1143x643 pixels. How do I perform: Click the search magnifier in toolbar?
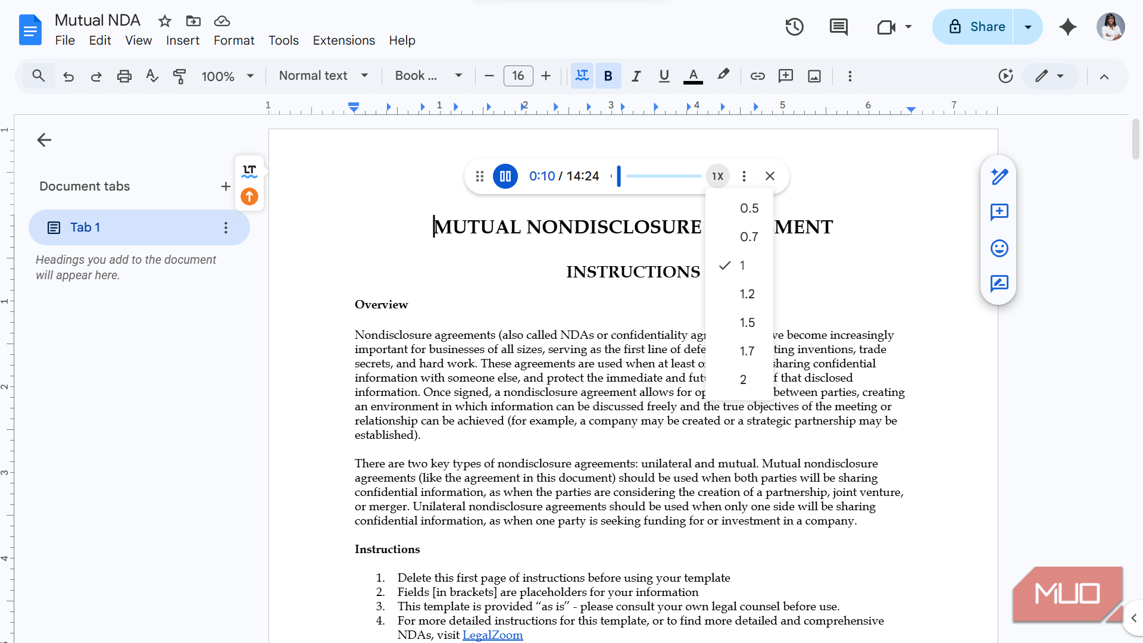(38, 76)
